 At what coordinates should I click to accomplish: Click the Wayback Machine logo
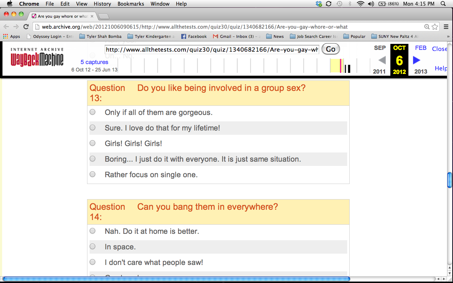(37, 57)
